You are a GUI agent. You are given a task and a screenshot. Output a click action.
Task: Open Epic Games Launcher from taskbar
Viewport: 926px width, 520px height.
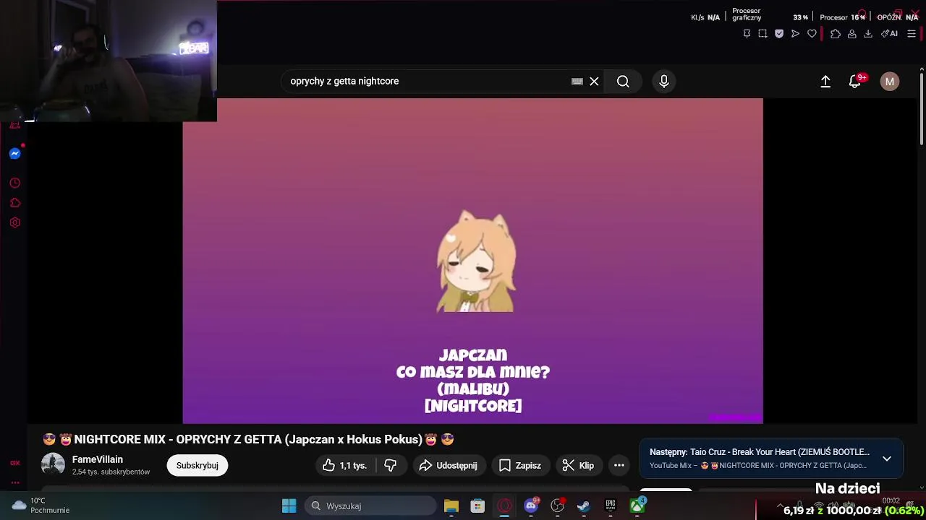[x=611, y=506]
